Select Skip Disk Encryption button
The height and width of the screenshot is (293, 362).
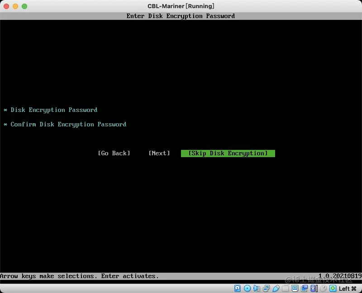[x=228, y=153]
